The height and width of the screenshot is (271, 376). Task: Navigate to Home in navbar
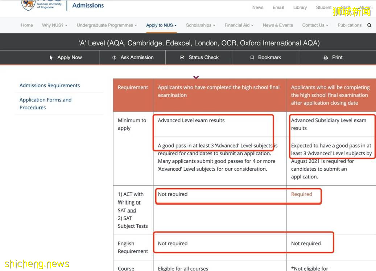pos(27,25)
